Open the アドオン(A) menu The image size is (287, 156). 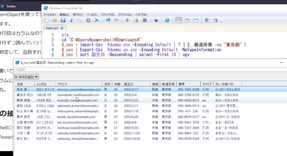[x=125, y=15]
